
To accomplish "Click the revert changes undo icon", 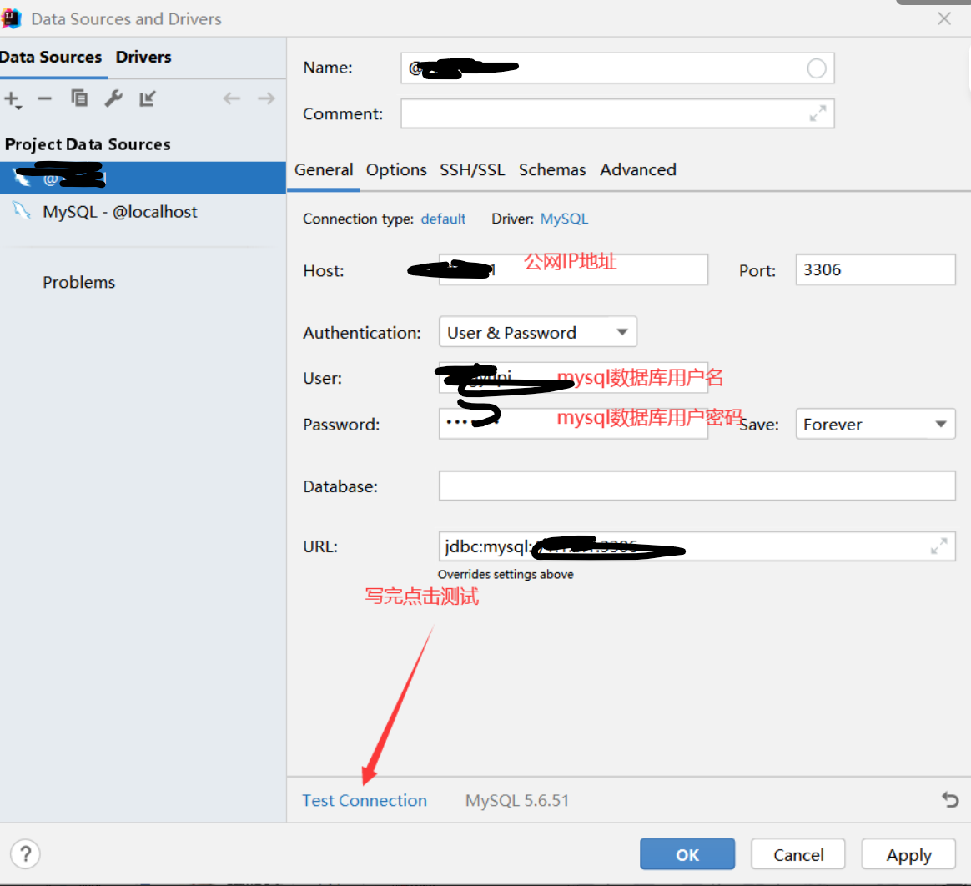I will (950, 800).
